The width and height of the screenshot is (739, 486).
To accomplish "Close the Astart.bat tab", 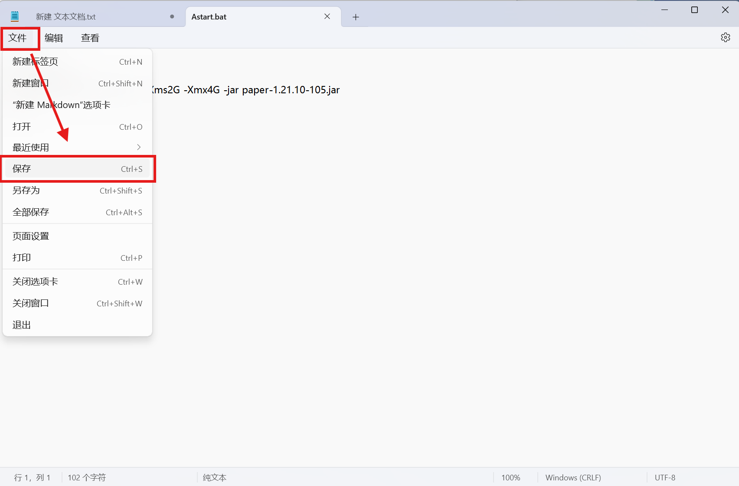I will [327, 16].
